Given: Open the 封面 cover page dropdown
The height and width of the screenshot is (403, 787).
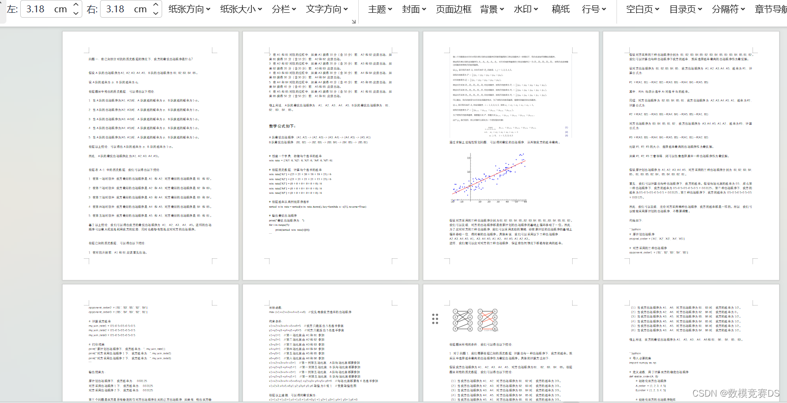Looking at the screenshot, I should [x=414, y=9].
